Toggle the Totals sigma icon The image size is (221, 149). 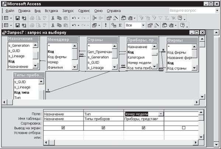[x=120, y=25]
